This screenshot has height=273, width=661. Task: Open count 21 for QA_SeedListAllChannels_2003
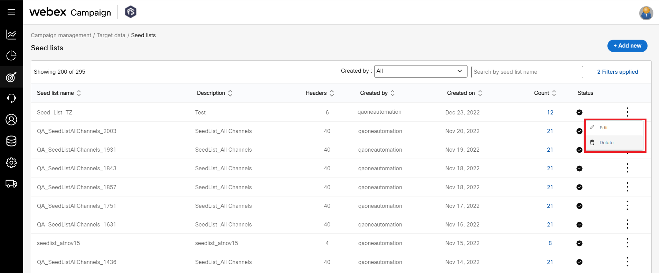[x=550, y=131]
